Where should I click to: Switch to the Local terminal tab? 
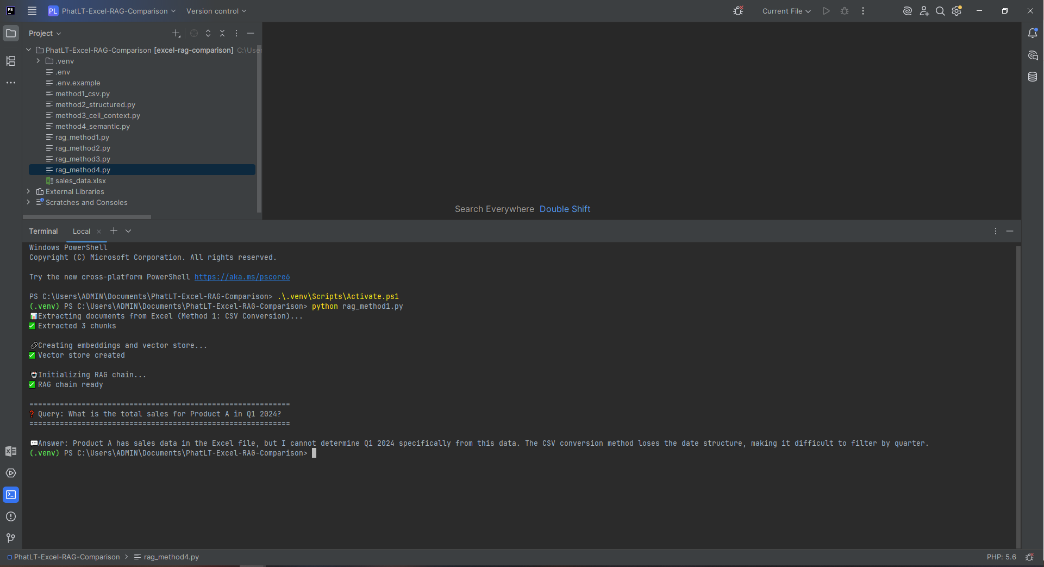pyautogui.click(x=82, y=231)
